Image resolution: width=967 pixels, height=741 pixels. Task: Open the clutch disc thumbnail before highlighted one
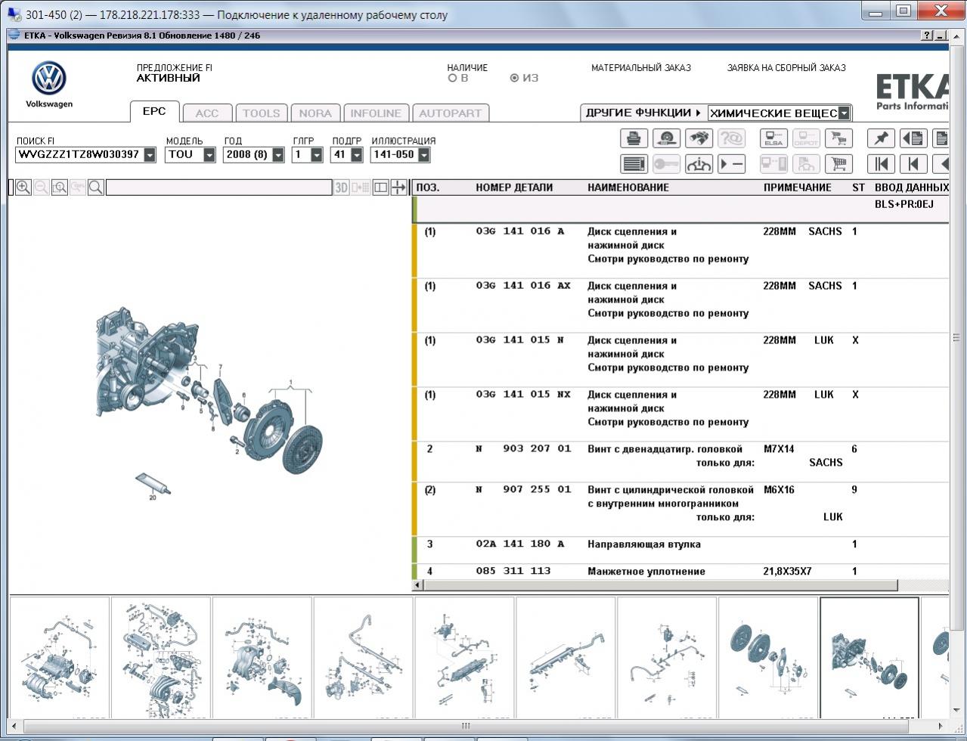(768, 657)
